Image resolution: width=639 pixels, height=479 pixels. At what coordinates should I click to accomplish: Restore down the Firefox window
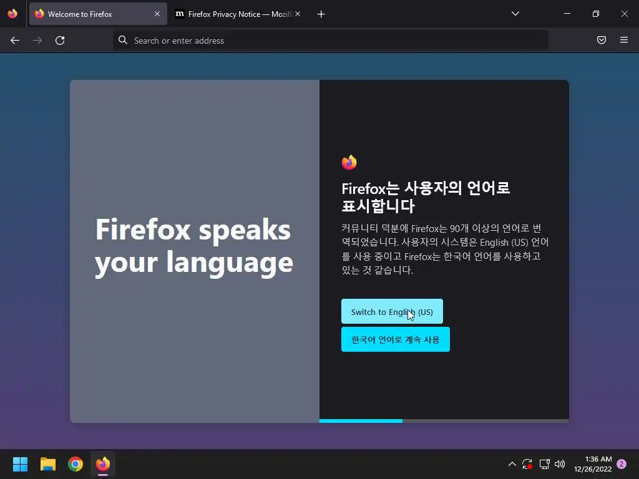(x=596, y=14)
